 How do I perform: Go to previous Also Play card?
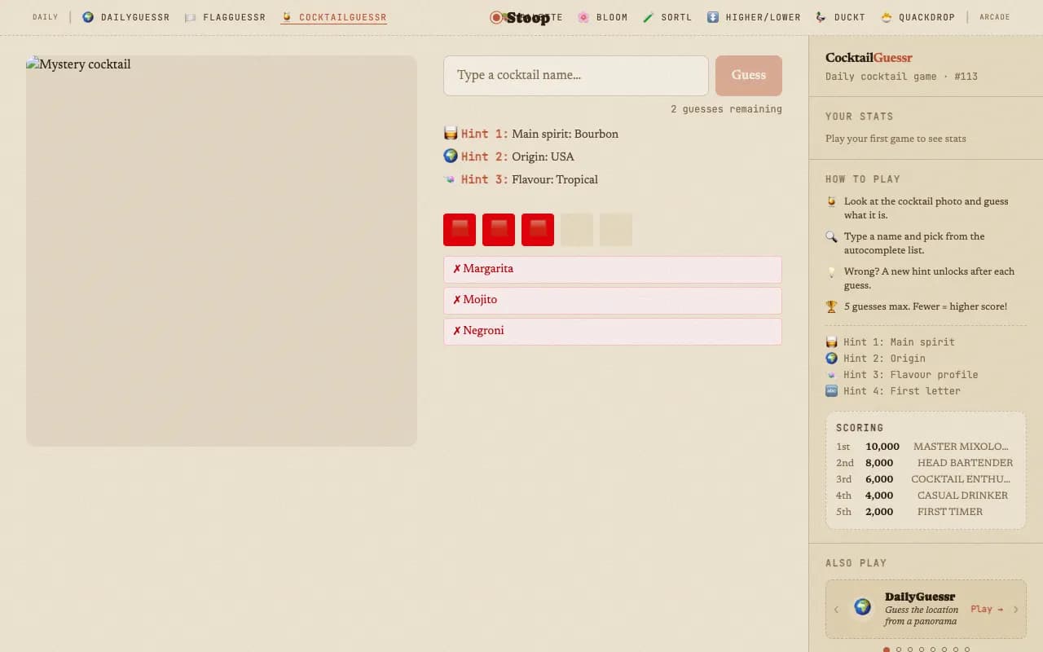pos(836,610)
